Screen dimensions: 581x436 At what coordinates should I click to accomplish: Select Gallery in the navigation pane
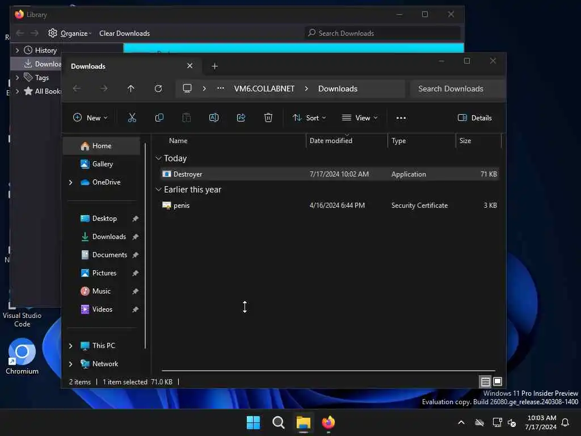(102, 164)
